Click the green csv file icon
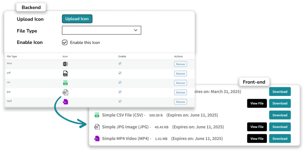Image resolution: width=304 pixels, height=151 pixels. pos(65,83)
